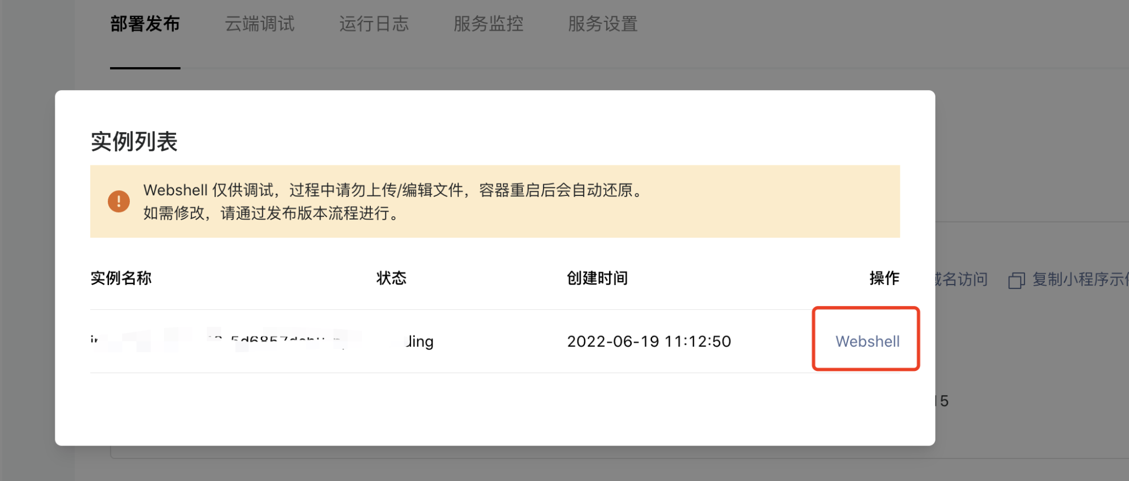Click the Webshell 仅供调试 warning text
Viewport: 1129px width, 481px height.
pos(393,190)
